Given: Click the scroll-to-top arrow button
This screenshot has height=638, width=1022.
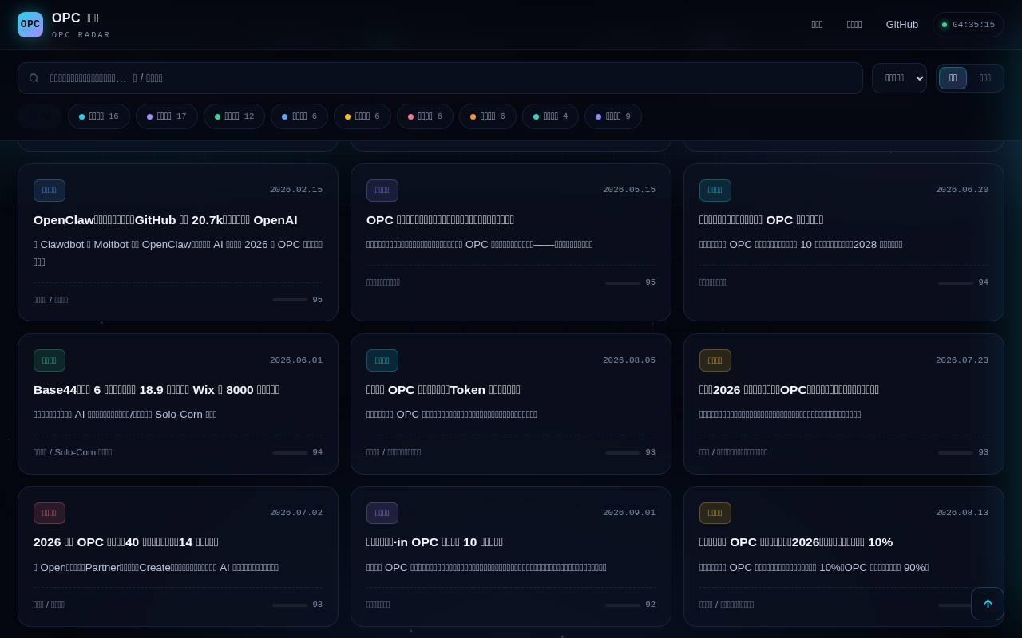Looking at the screenshot, I should (x=988, y=604).
